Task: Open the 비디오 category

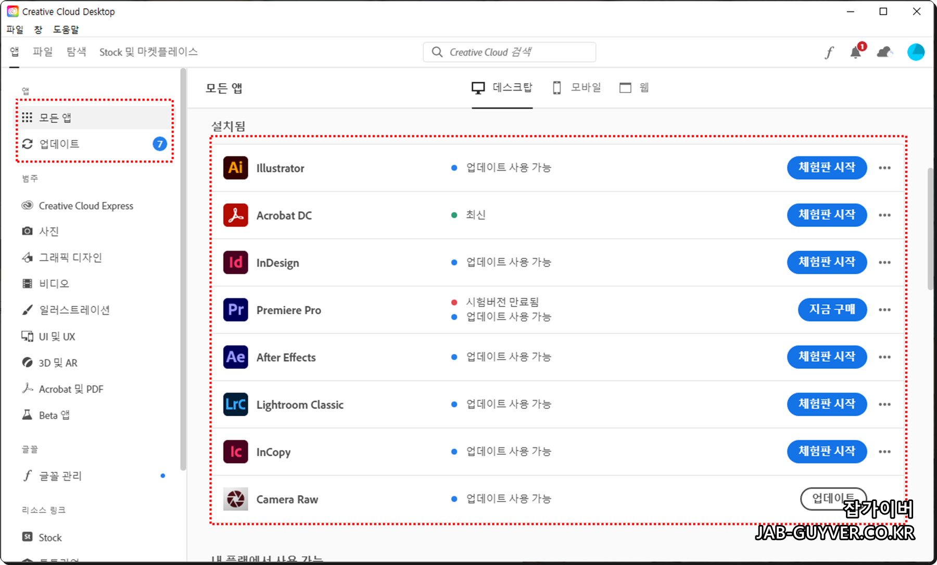Action: (x=45, y=284)
